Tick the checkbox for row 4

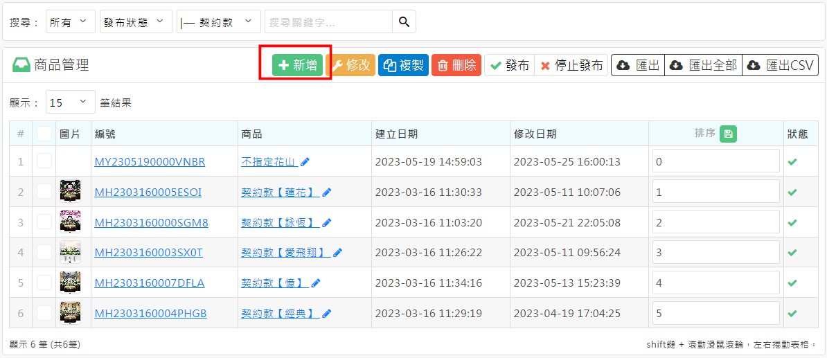tap(44, 253)
